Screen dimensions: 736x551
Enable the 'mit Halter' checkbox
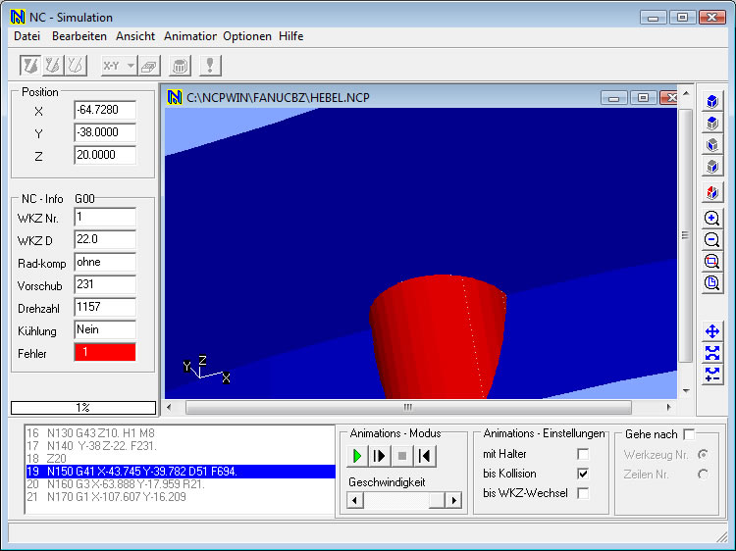tap(583, 454)
